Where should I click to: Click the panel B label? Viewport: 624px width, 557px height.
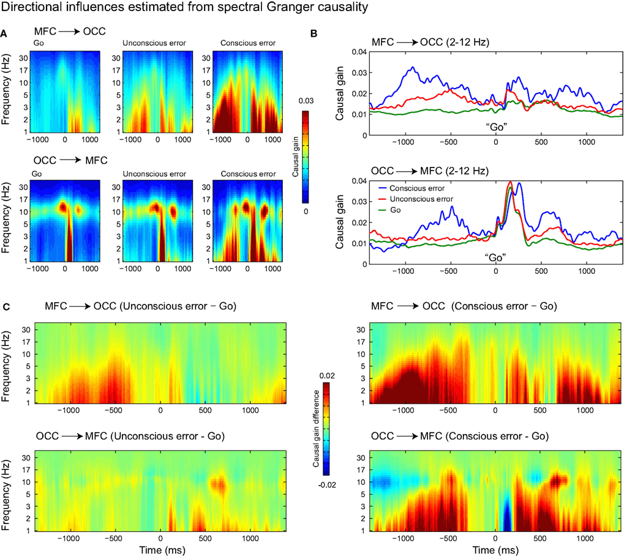(x=314, y=34)
